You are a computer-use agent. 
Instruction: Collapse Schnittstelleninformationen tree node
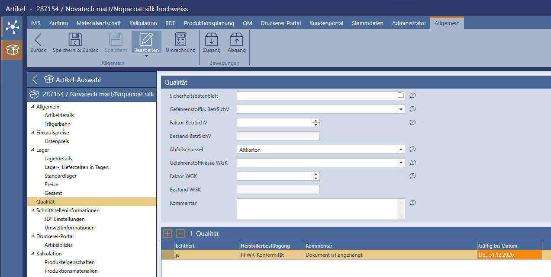pyautogui.click(x=32, y=210)
